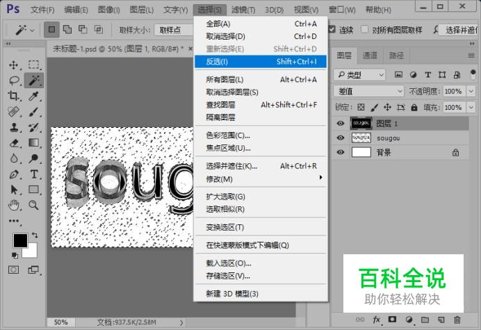This screenshot has height=330, width=481.
Task: Hide the sougou layer visibility
Action: [x=340, y=138]
